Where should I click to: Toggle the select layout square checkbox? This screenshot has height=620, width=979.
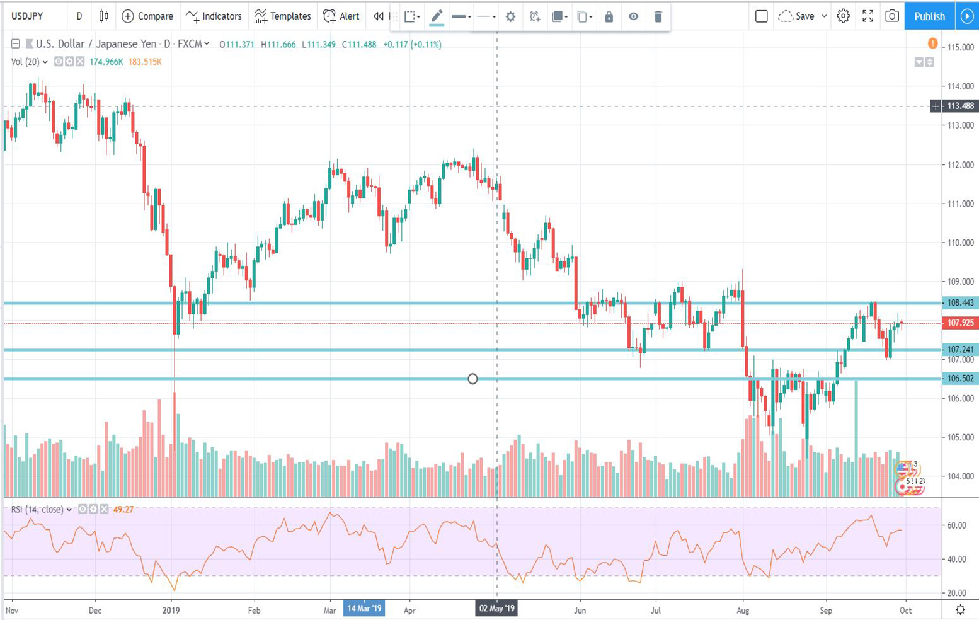(761, 16)
